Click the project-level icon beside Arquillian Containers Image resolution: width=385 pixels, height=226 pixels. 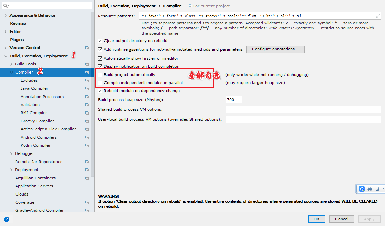[87, 178]
